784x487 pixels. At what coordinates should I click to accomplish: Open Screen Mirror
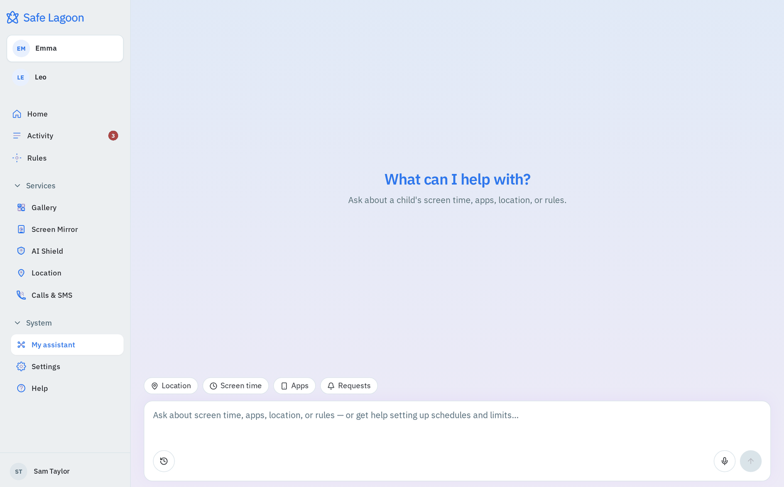[67, 229]
